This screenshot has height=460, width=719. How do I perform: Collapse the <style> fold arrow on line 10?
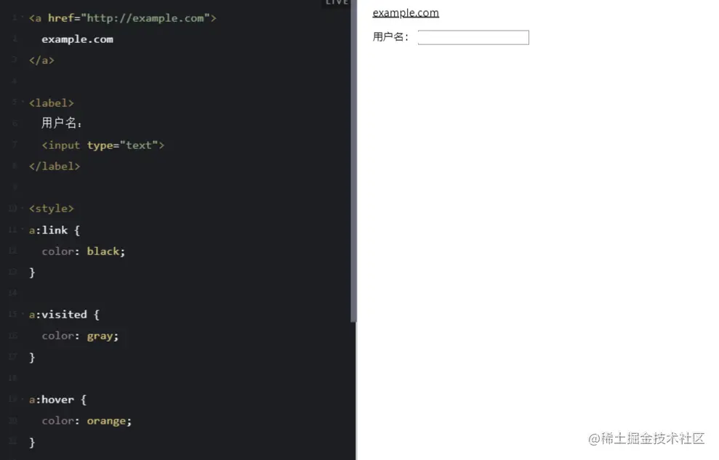coord(22,208)
